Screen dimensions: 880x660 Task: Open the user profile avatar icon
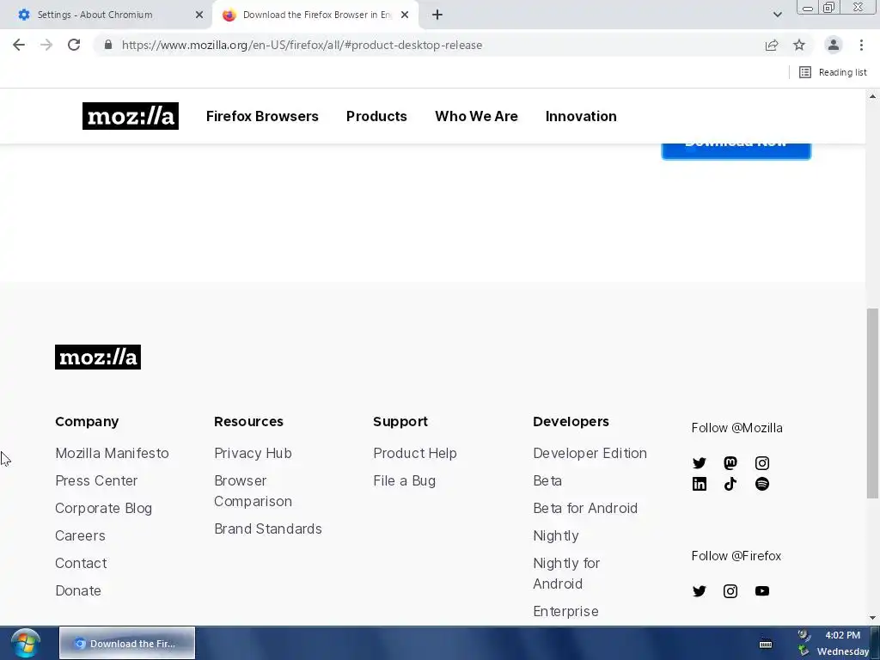pos(834,45)
